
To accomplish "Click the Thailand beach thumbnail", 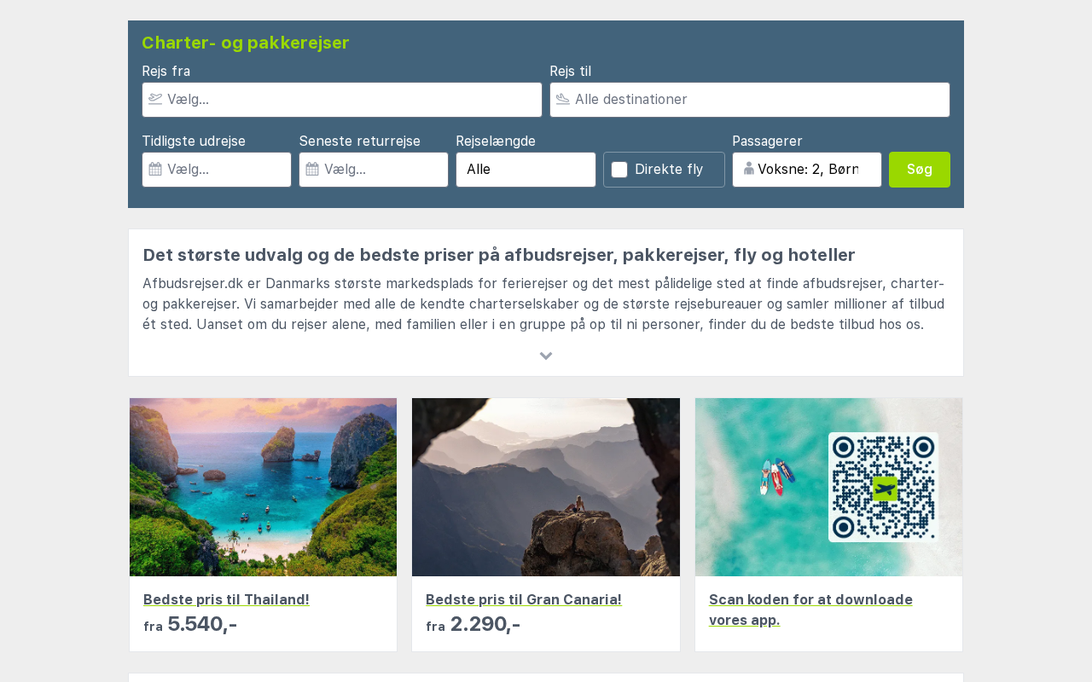I will coord(263,487).
